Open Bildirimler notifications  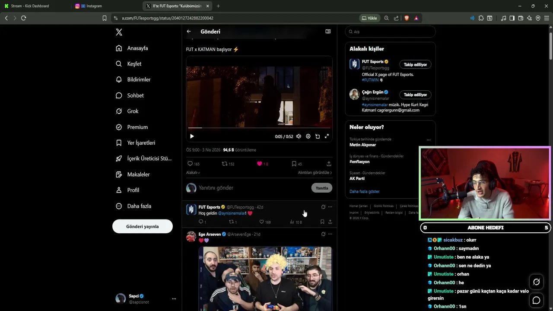tap(133, 79)
